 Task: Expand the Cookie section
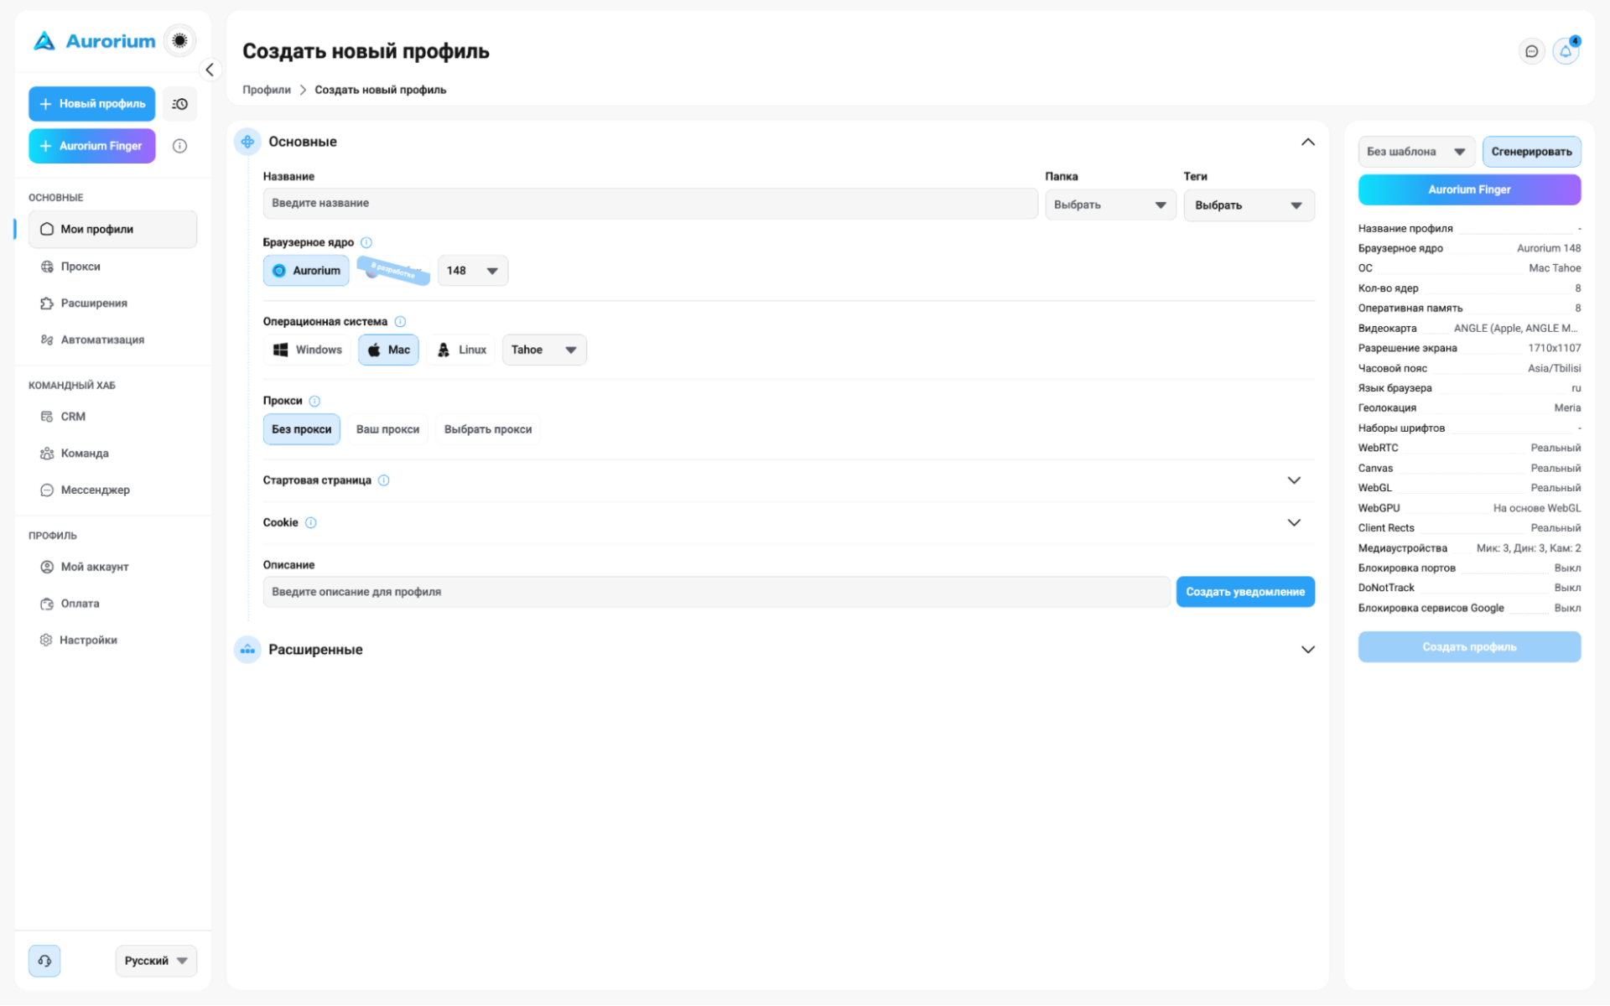(x=1294, y=522)
